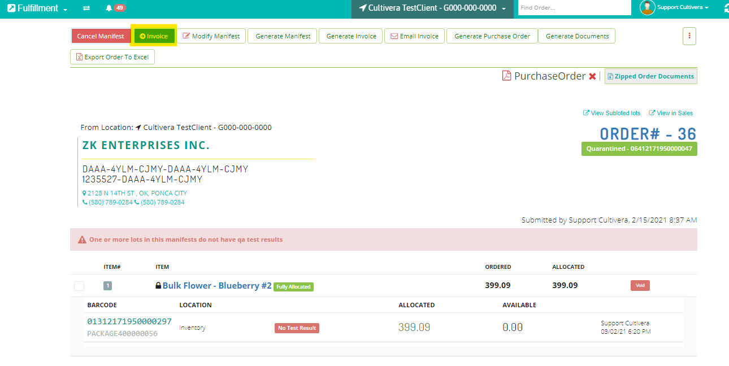Click the Modify Manifest button
The image size is (729, 366).
[211, 36]
